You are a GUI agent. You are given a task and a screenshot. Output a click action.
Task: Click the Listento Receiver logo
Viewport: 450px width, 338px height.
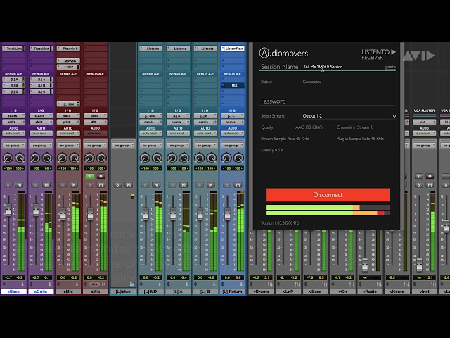(x=378, y=54)
